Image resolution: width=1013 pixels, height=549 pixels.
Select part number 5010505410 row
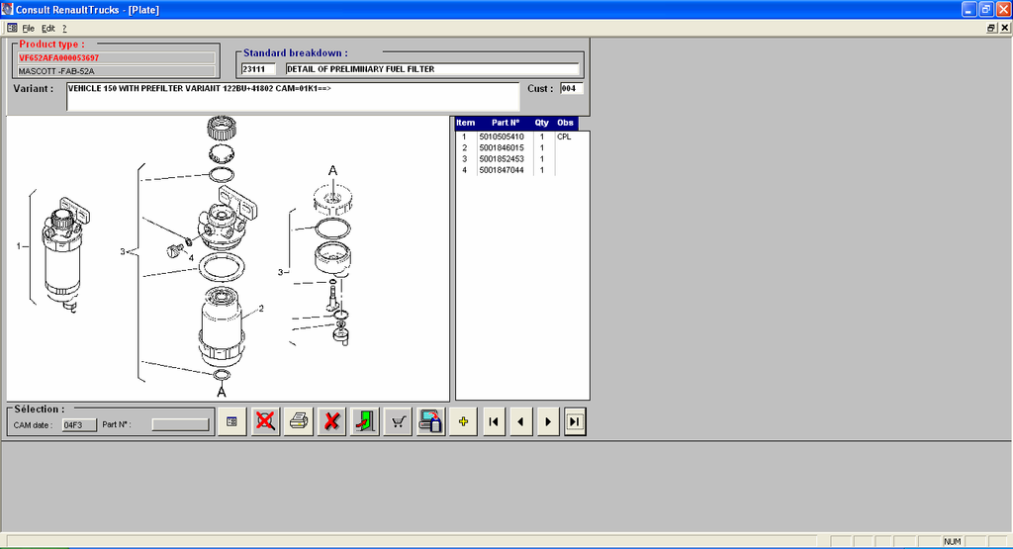tap(522, 137)
